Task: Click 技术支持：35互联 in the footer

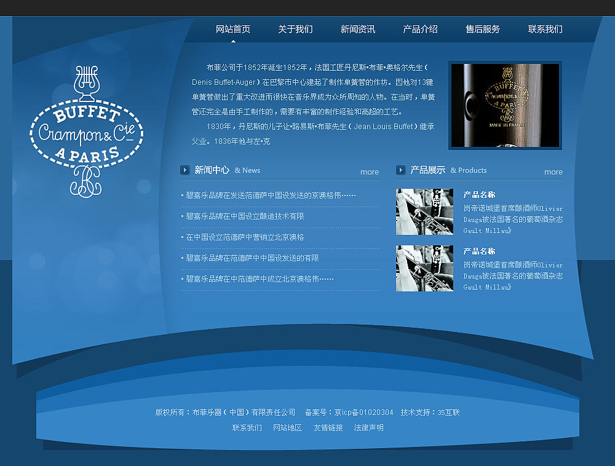Action: coord(430,413)
